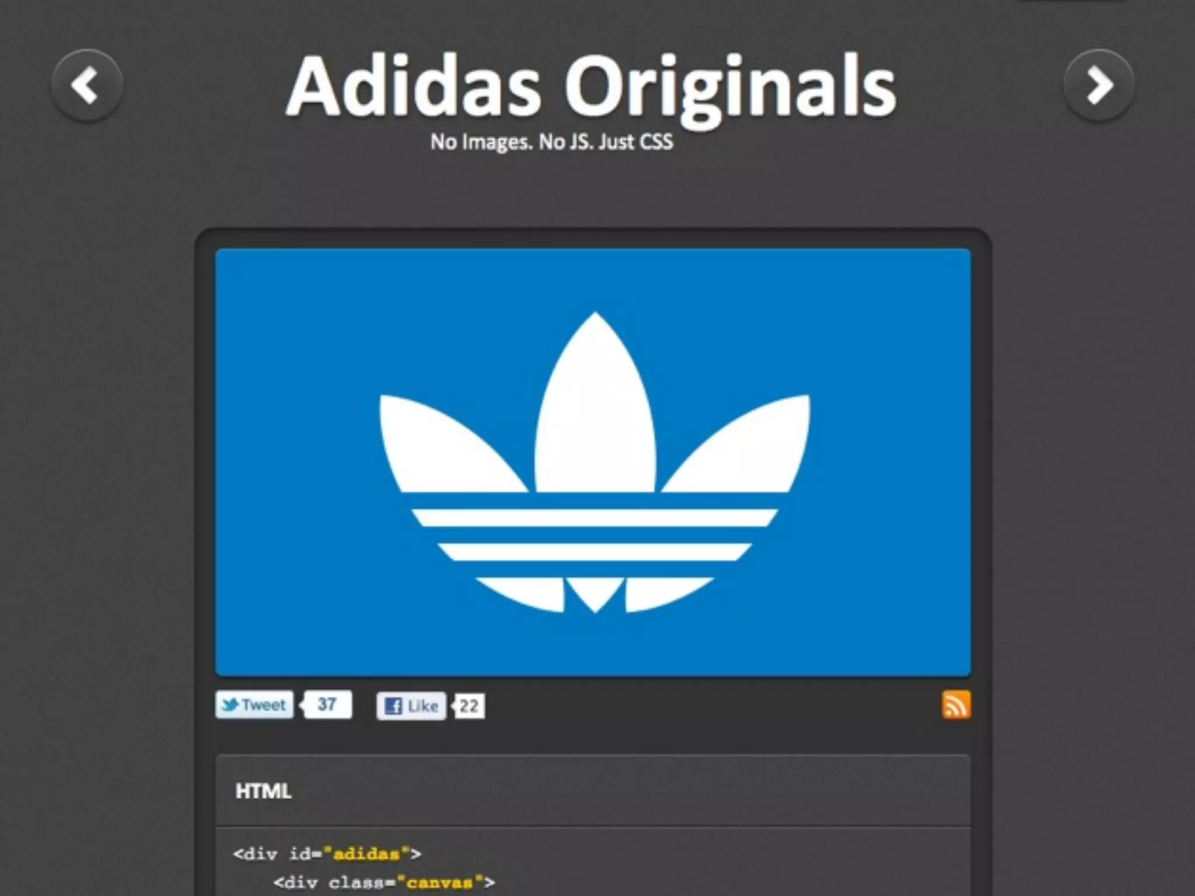Click the middle white stripe of the logo

tap(595, 552)
